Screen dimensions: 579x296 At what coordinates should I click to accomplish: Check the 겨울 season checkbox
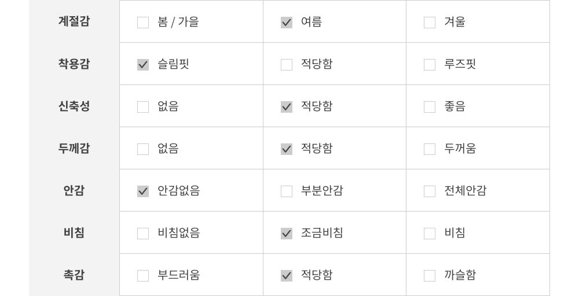pyautogui.click(x=430, y=23)
